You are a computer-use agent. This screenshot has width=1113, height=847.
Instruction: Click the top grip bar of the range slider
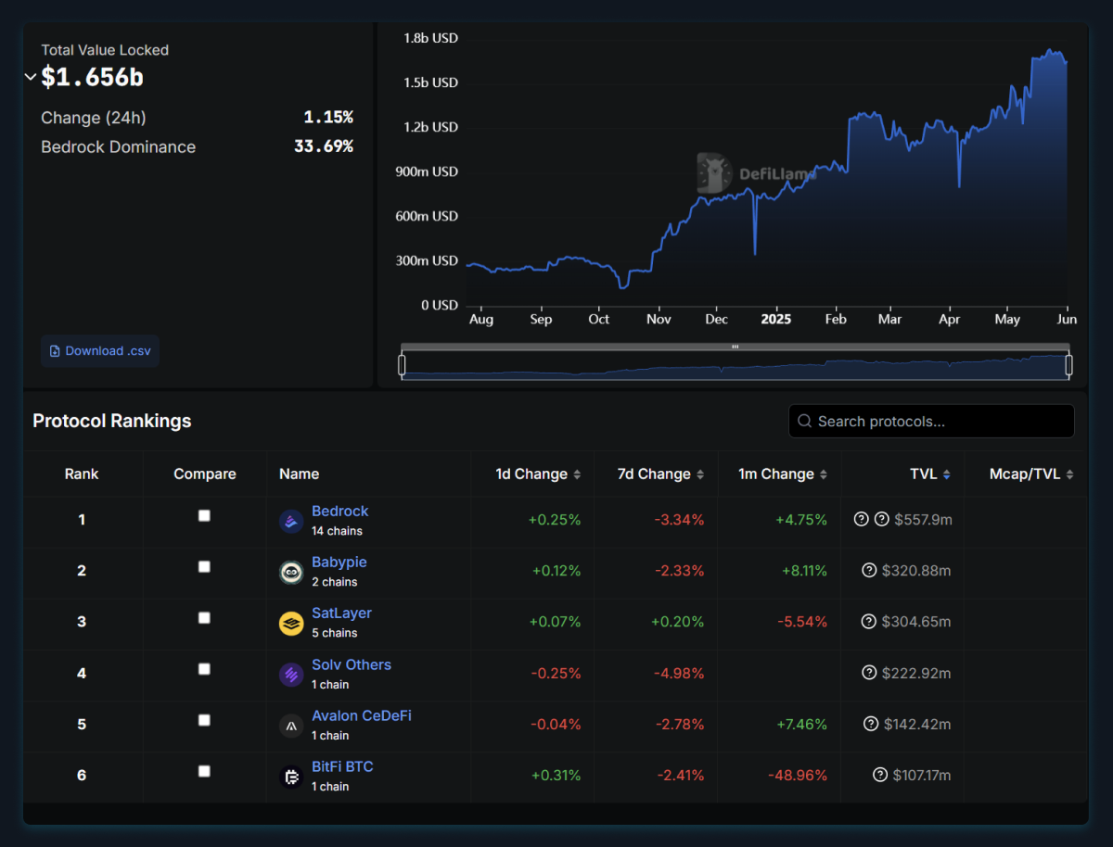click(x=736, y=347)
